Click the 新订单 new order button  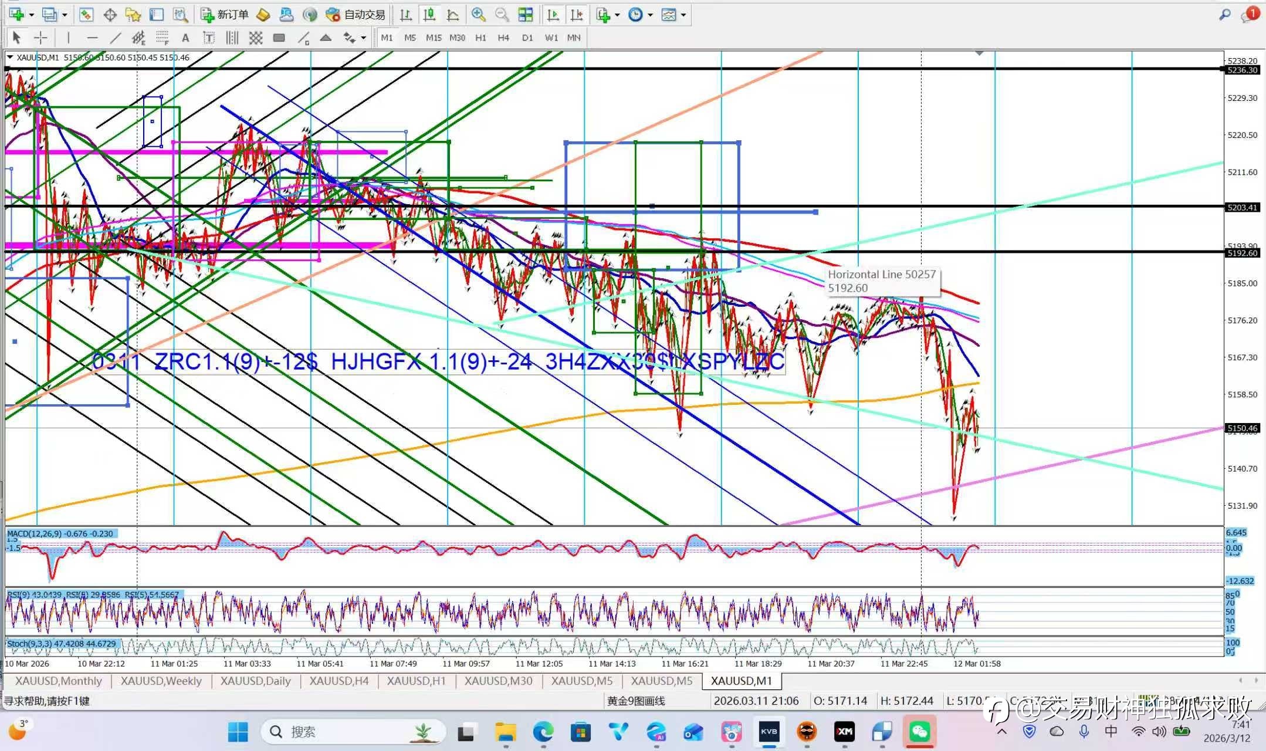click(x=225, y=15)
